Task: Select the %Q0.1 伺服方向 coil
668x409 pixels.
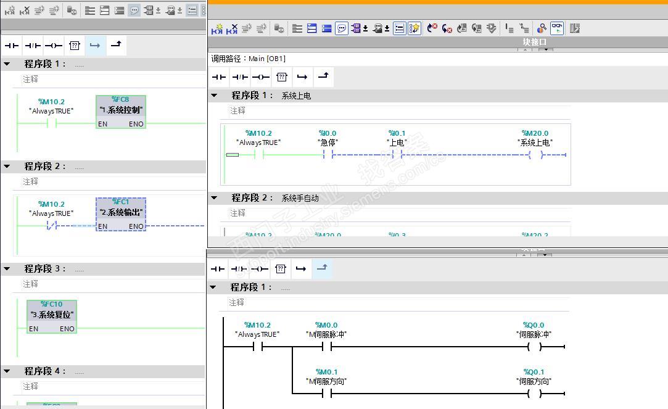Action: (534, 394)
